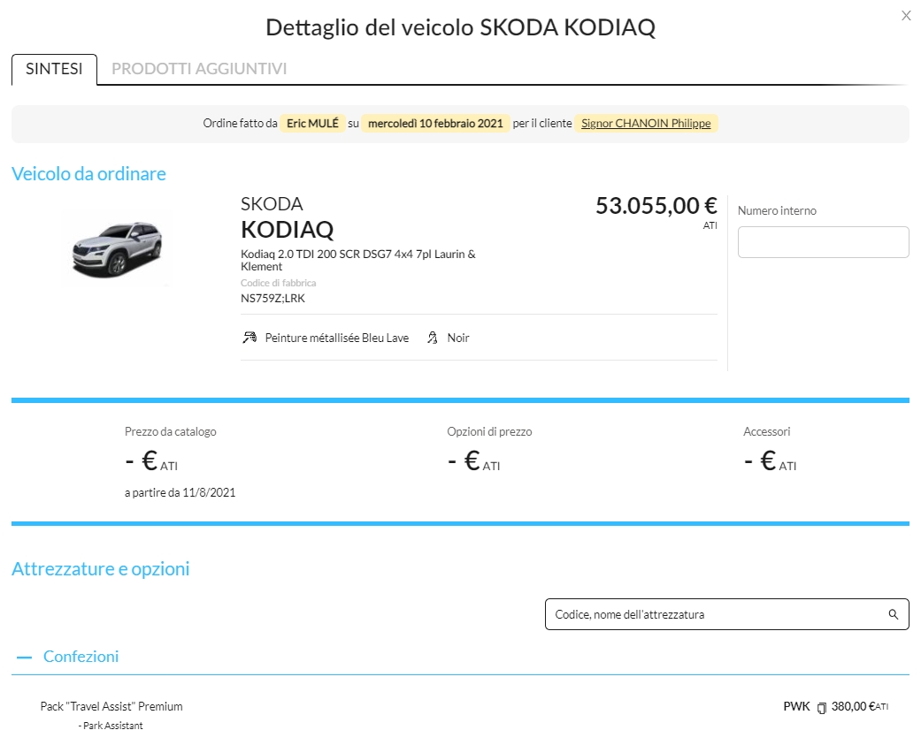Click the a partire da 11/8/2021 text
Screen dimensions: 921x730
pyautogui.click(x=180, y=493)
